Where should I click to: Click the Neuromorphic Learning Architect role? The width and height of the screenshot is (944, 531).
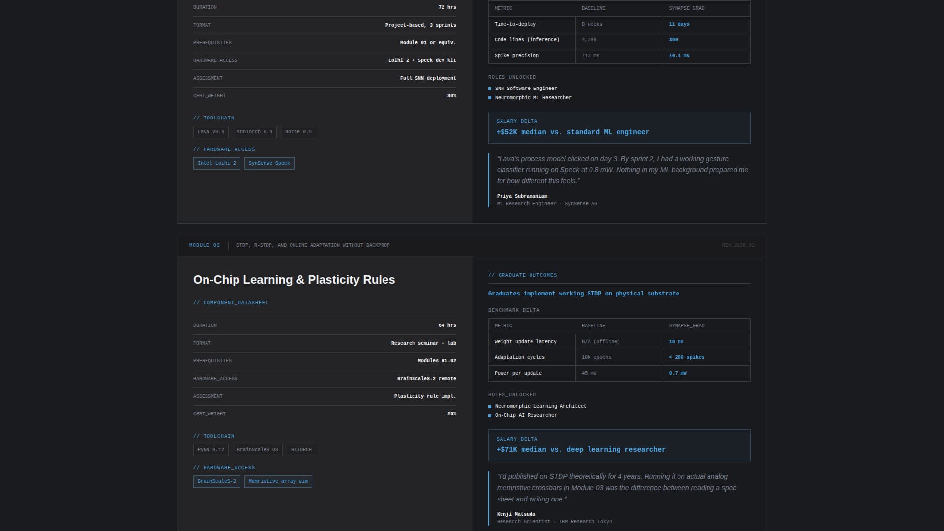click(540, 406)
